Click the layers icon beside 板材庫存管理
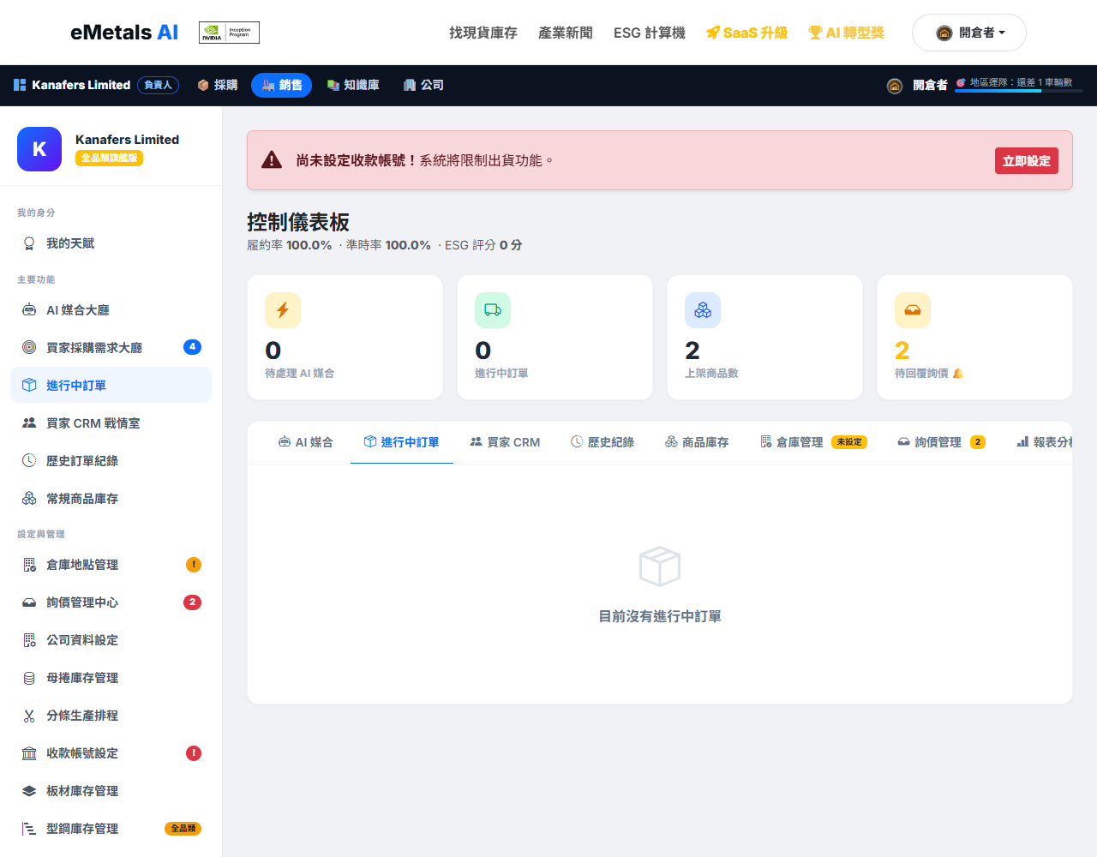 29,791
